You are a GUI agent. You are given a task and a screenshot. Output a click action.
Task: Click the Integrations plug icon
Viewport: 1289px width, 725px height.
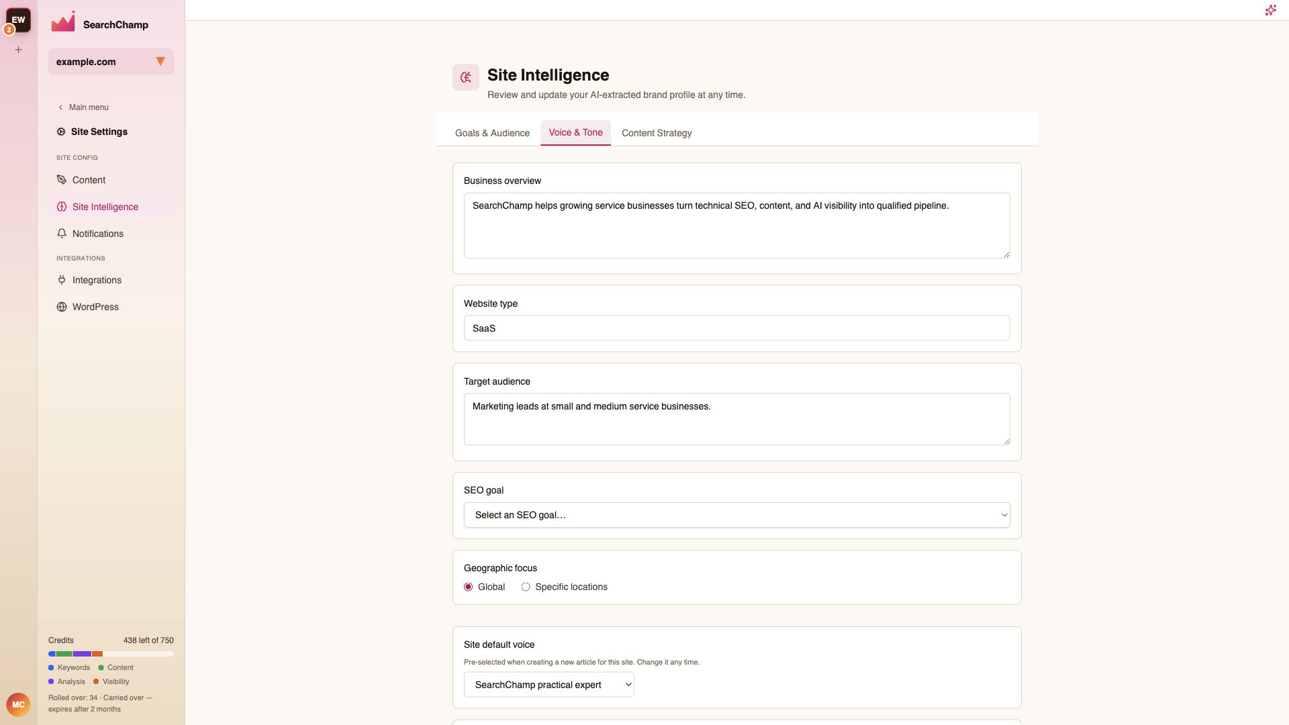click(x=62, y=280)
